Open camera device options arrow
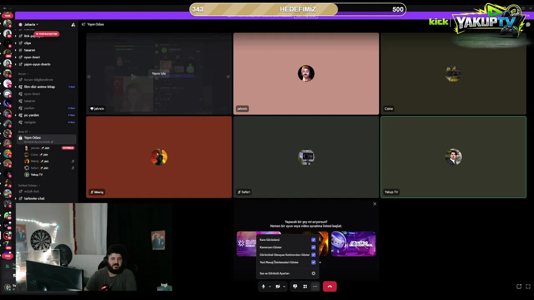The width and height of the screenshot is (534, 300). 284,286
